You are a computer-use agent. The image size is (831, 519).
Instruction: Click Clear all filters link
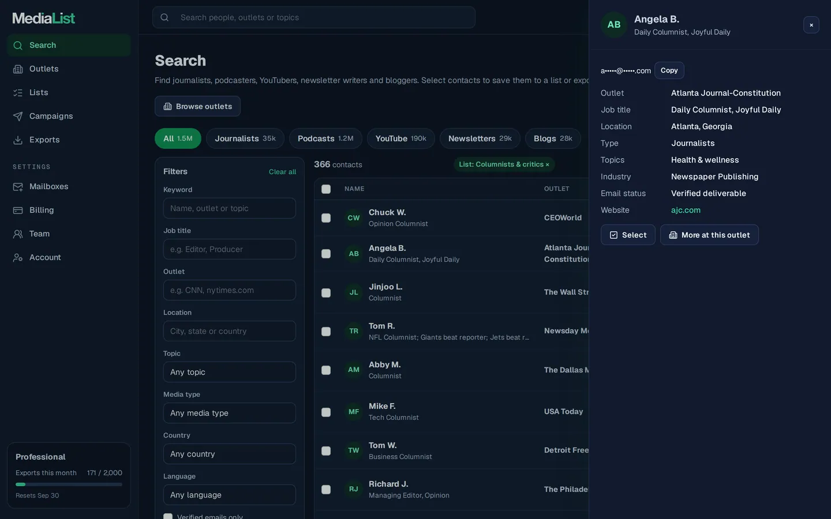click(282, 172)
